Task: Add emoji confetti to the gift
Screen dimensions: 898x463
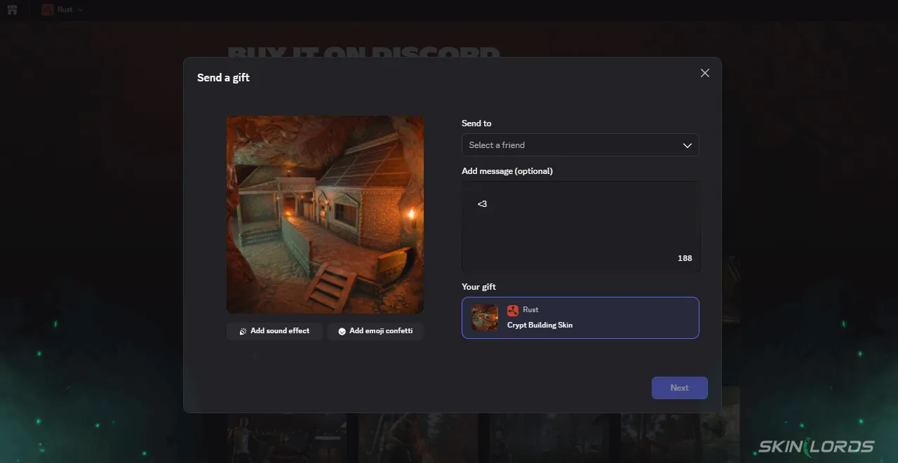Action: (375, 331)
